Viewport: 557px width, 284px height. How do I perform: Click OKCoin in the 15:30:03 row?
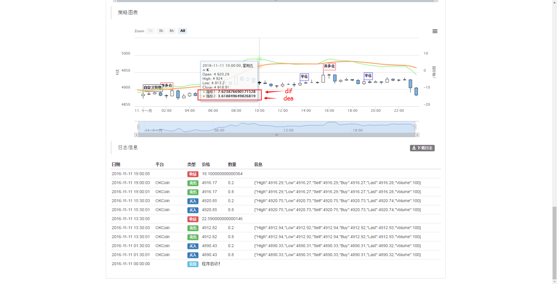(x=162, y=201)
